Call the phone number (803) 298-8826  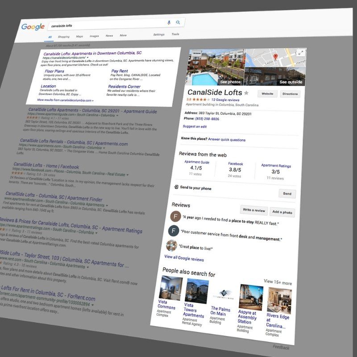point(207,119)
